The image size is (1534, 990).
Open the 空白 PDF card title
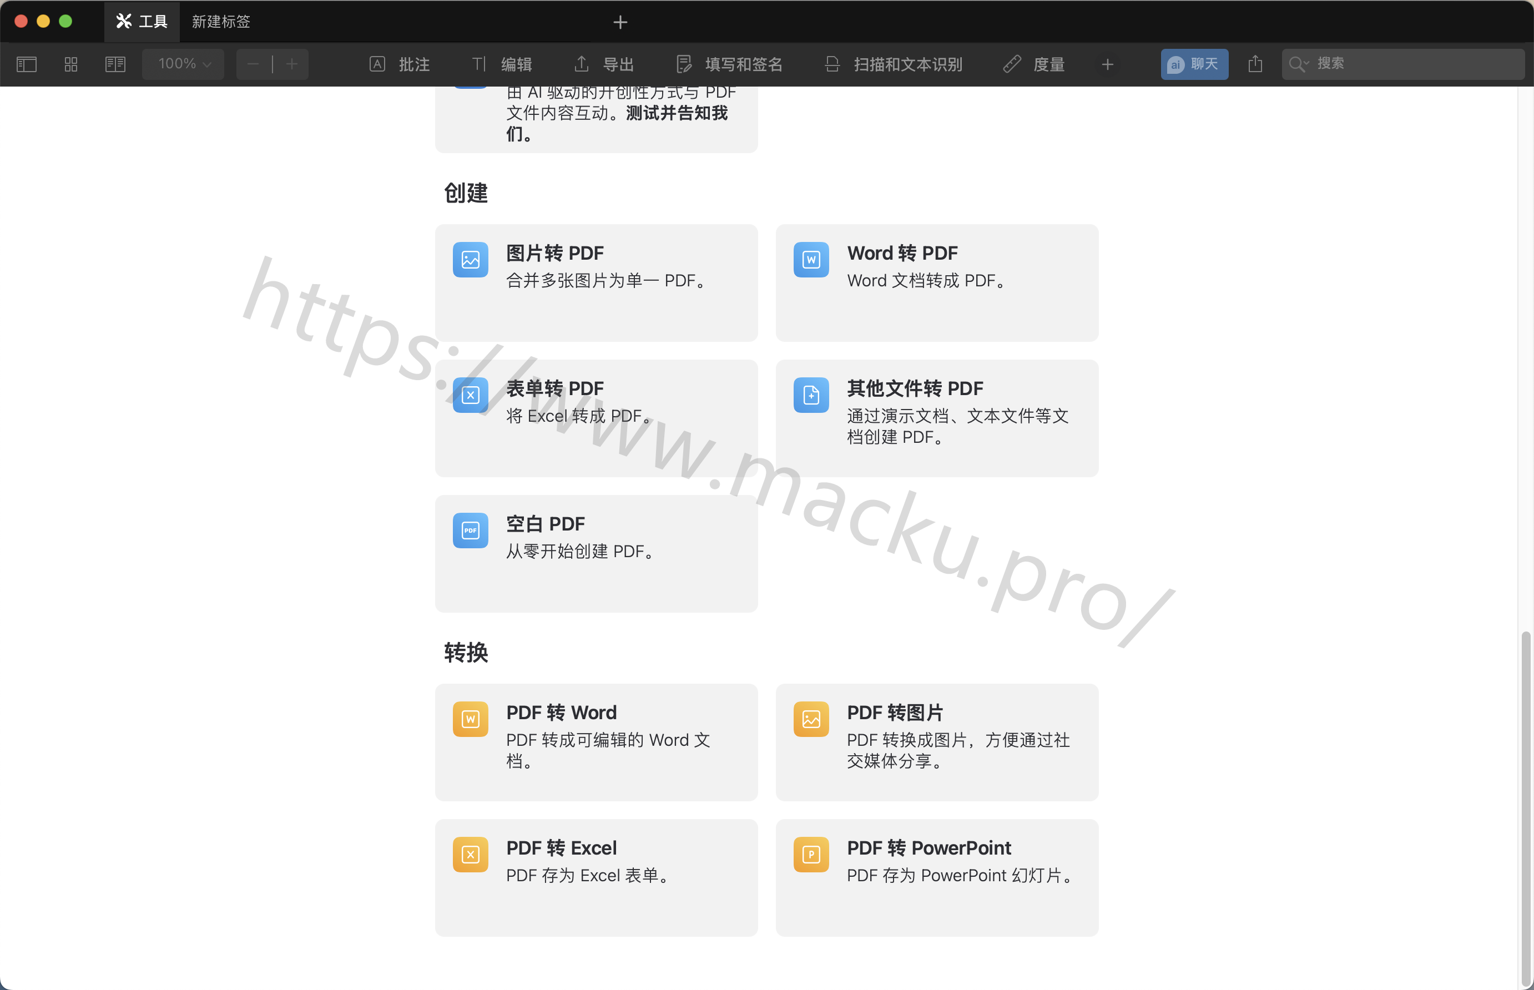pos(545,523)
